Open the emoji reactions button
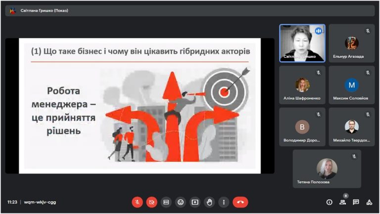Screen dimensions: 380x214 (181, 202)
